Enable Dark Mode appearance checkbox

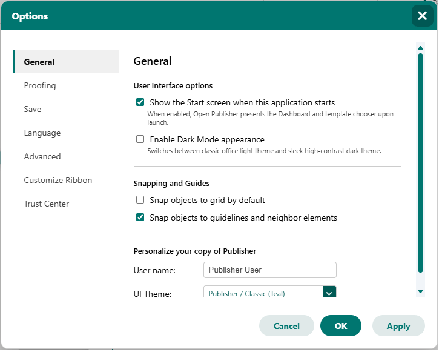click(x=141, y=140)
